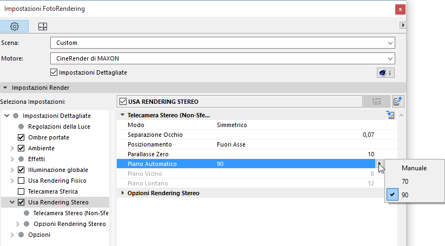Click the export settings icon with up arrow
This screenshot has height=246, width=445.
(x=398, y=102)
